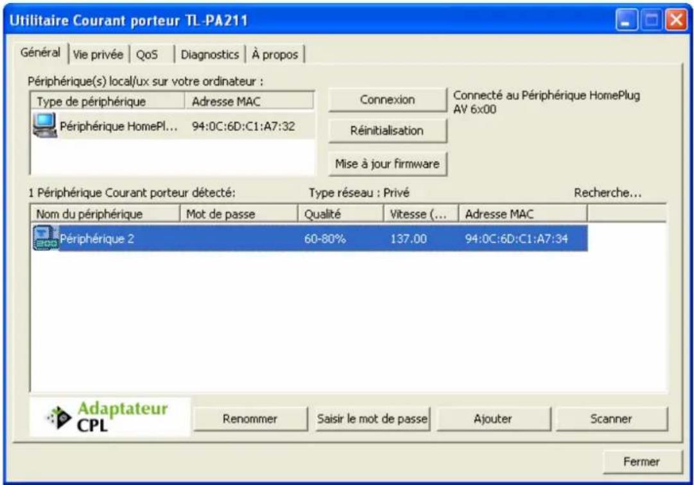Click the Ajouter button

[x=493, y=419]
